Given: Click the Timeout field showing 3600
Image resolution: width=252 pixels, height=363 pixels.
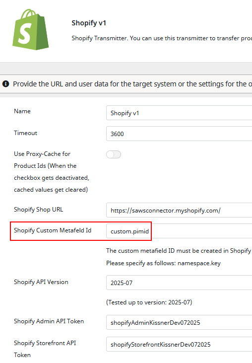Looking at the screenshot, I should (x=179, y=134).
